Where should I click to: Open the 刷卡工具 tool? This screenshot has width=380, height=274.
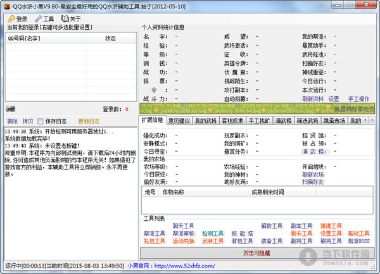(301, 234)
